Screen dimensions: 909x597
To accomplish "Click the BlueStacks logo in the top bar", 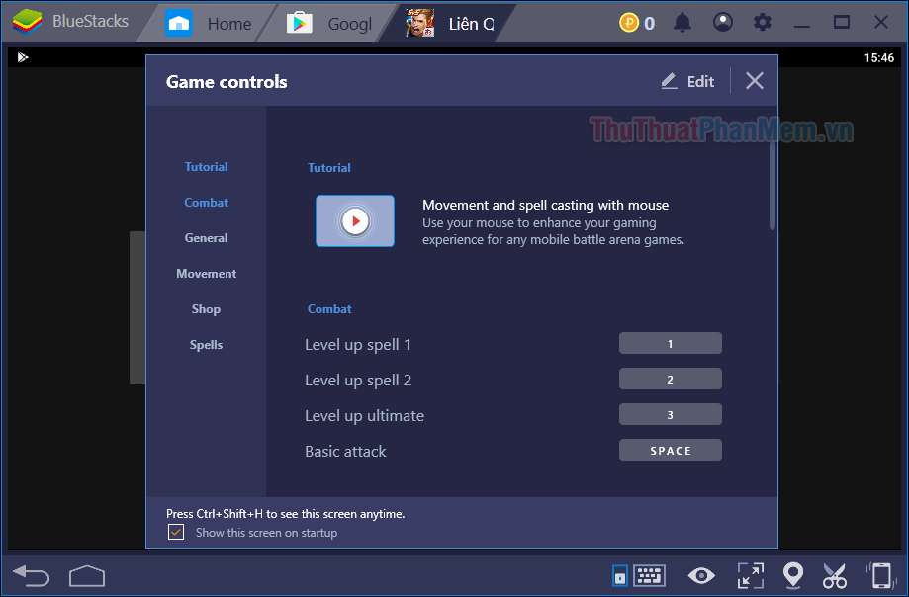I will (27, 20).
